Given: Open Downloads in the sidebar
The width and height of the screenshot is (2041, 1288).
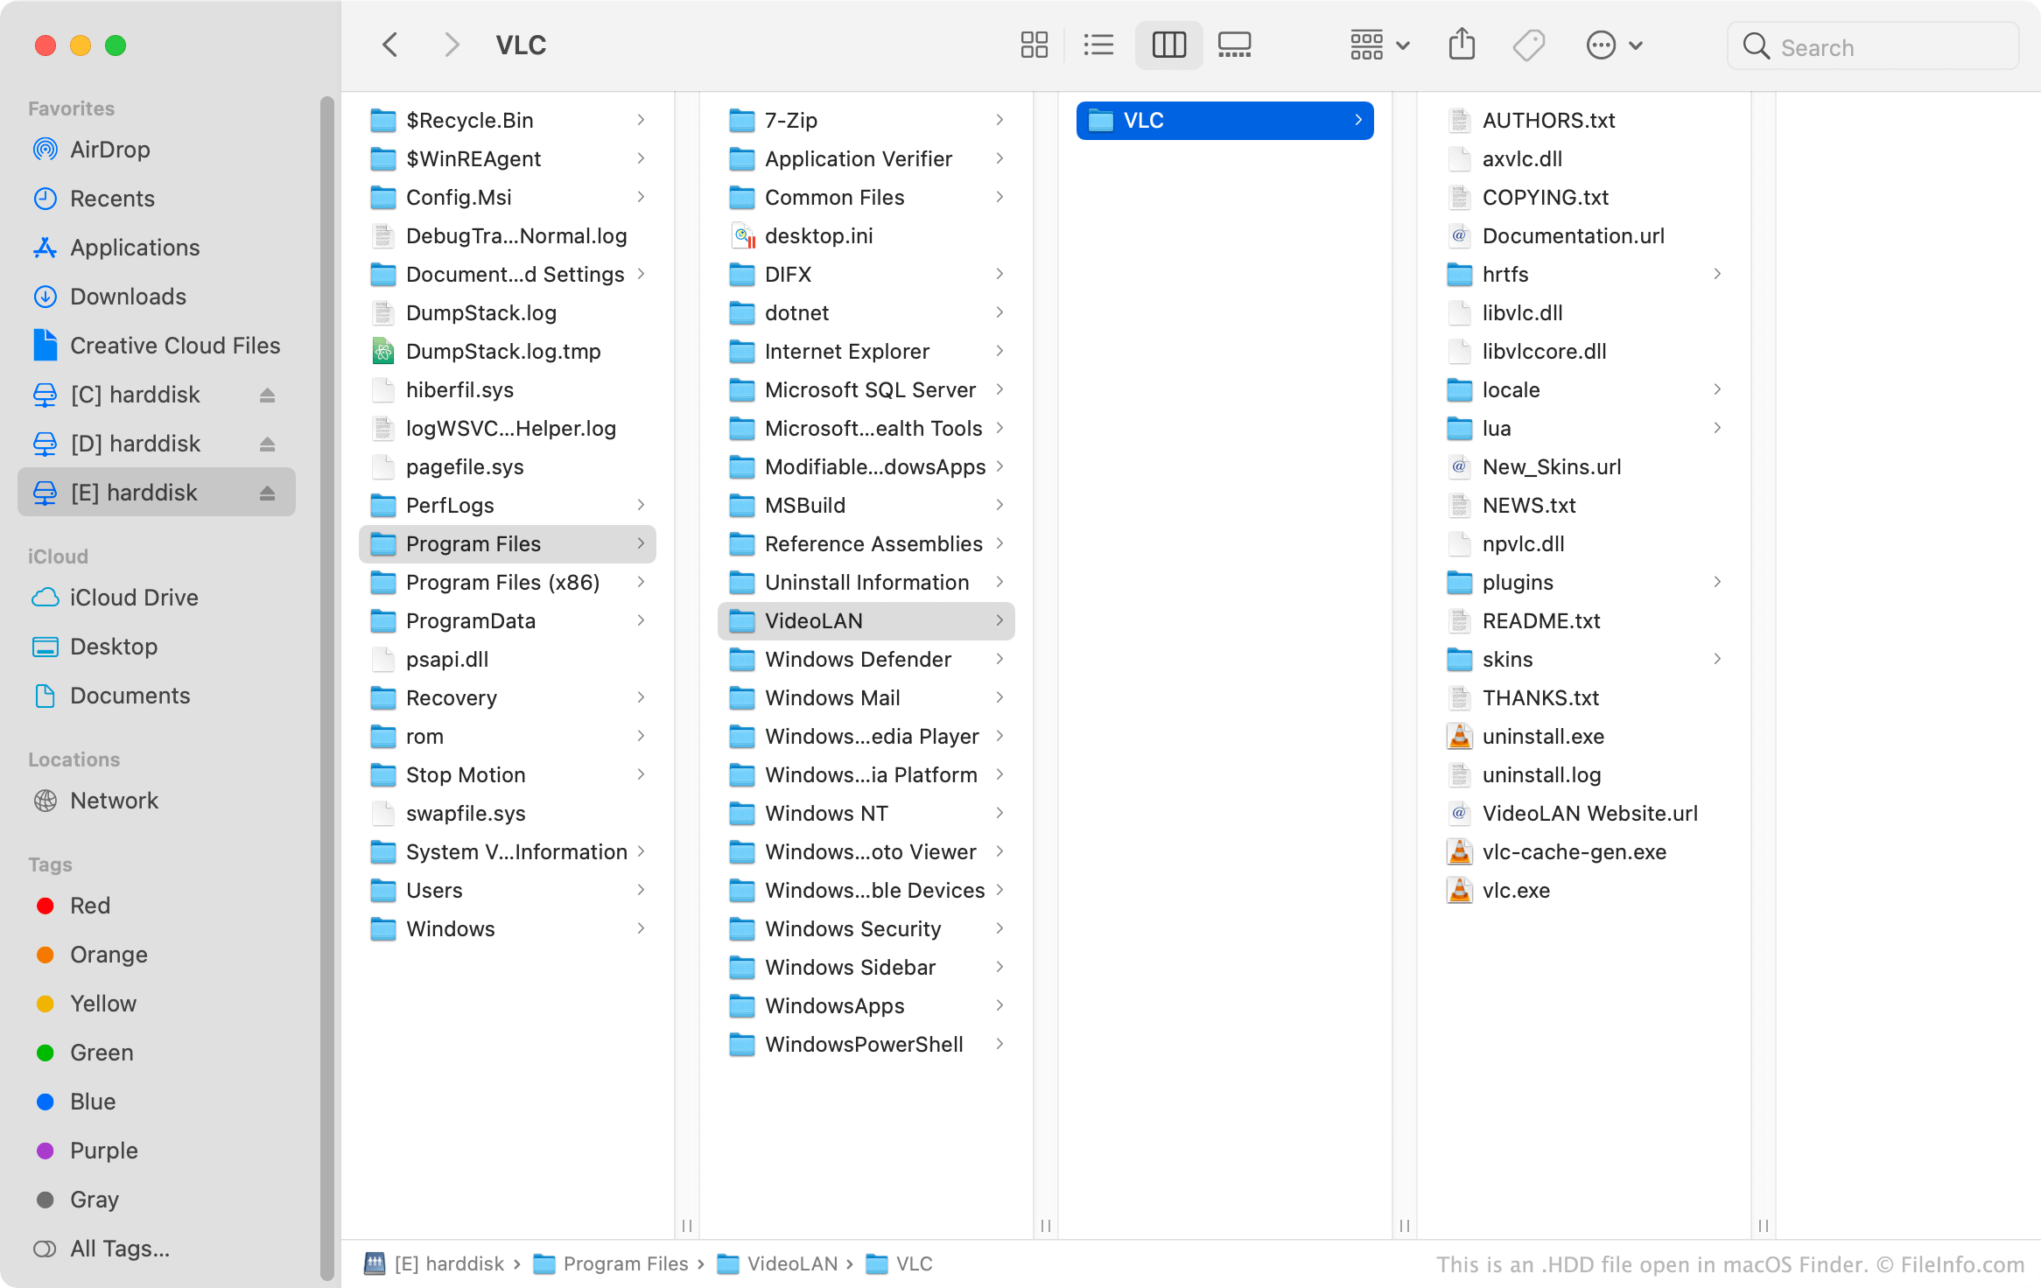Looking at the screenshot, I should coord(128,297).
